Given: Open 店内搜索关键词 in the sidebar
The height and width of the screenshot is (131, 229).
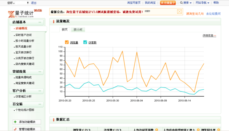Looking at the screenshot, I should [x=25, y=64].
